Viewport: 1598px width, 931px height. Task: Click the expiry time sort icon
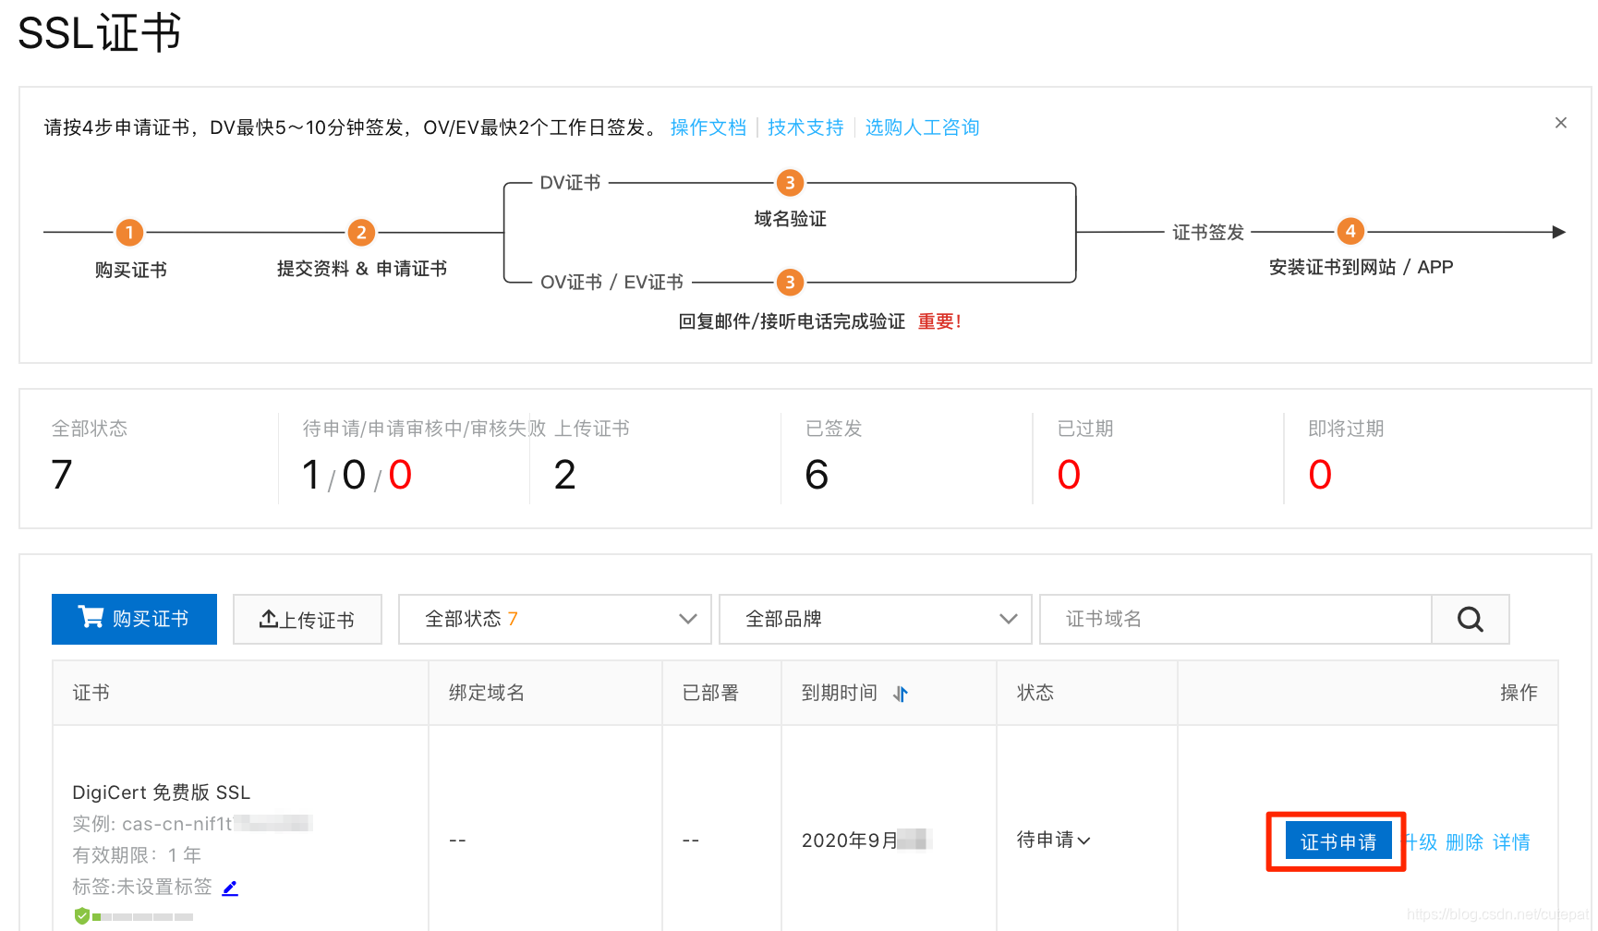(x=901, y=694)
